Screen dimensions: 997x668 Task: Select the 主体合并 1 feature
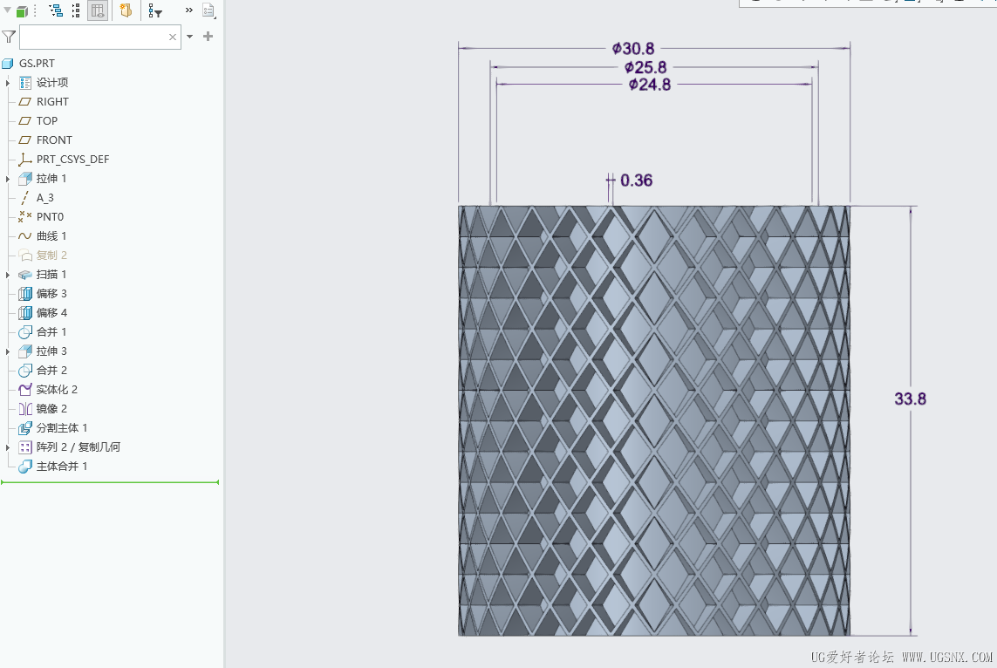(53, 466)
